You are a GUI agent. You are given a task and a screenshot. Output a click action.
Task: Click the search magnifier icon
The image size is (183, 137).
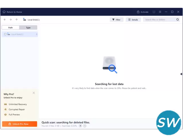[178, 20]
